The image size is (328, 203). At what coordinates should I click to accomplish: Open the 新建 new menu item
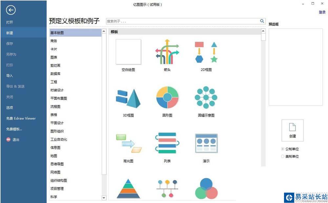pyautogui.click(x=23, y=33)
